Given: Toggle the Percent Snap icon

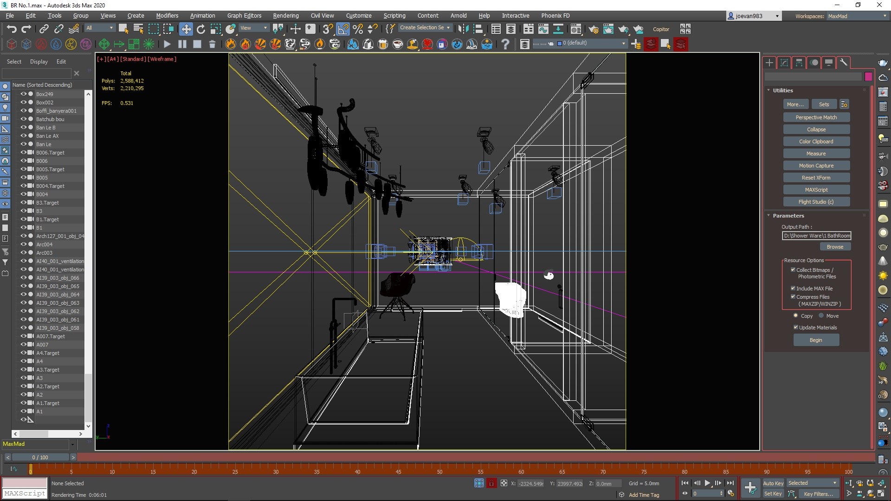Looking at the screenshot, I should (x=357, y=29).
